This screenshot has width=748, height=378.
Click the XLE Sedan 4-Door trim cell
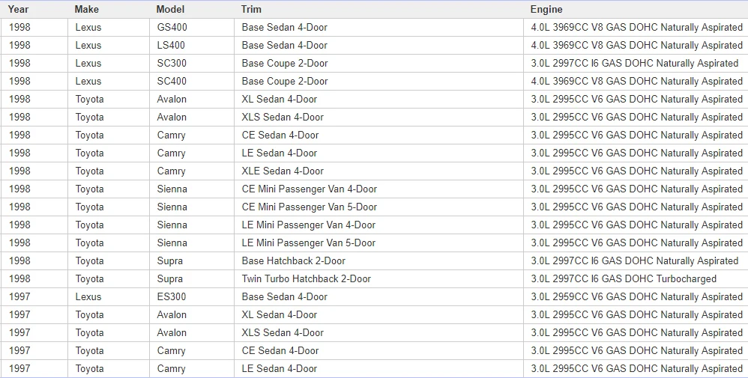click(x=378, y=171)
